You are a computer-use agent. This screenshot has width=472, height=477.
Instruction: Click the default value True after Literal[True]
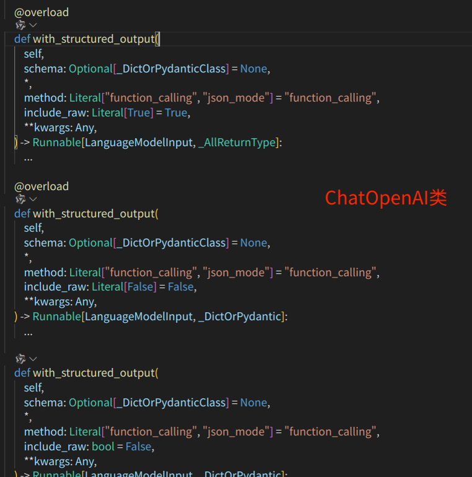click(176, 113)
